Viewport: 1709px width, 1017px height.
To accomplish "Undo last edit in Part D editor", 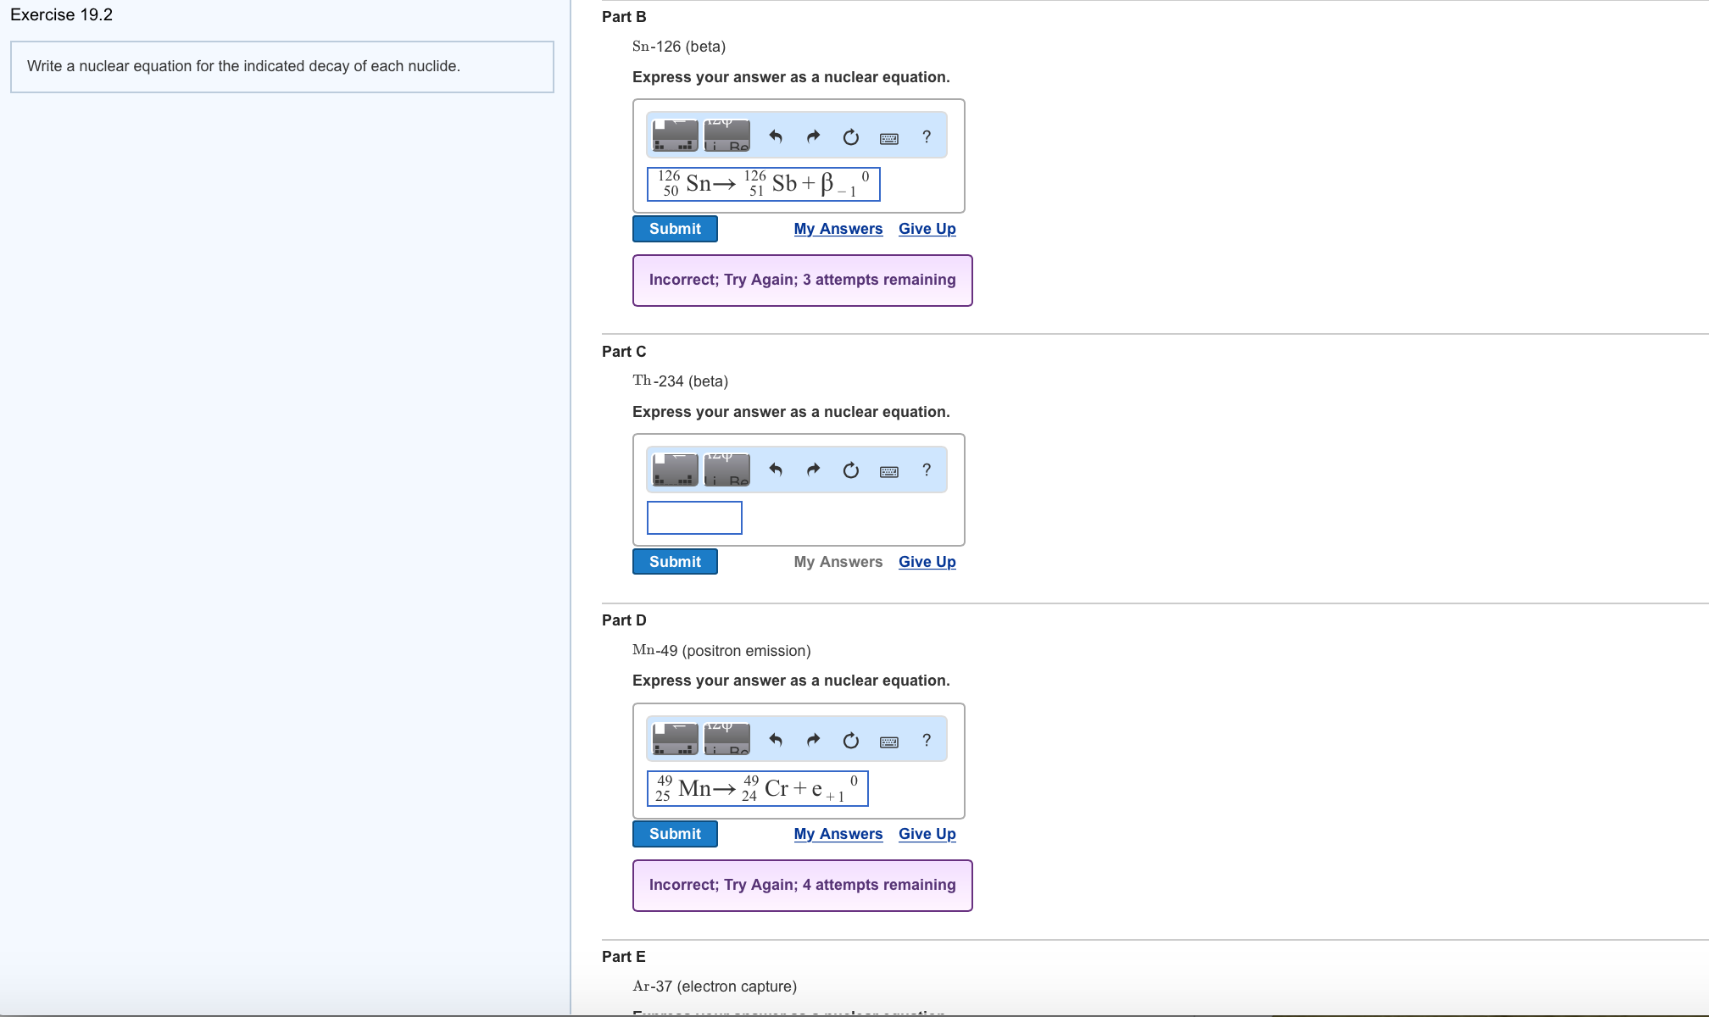I will point(776,740).
